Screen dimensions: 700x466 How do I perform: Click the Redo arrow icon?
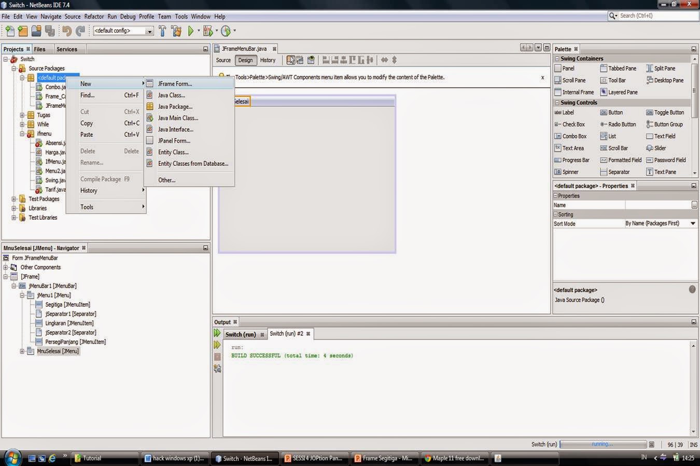[80, 31]
